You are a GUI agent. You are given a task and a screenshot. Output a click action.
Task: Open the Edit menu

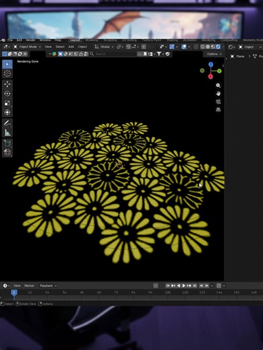[20, 40]
